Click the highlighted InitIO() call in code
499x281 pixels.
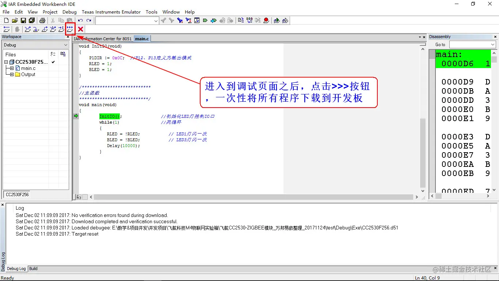coord(110,116)
